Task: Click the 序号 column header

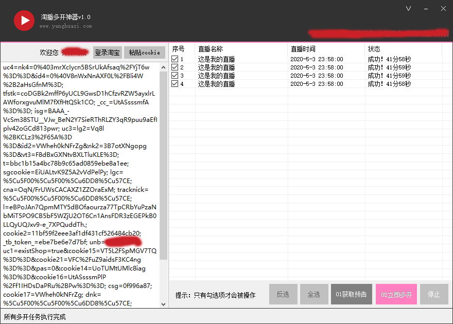Action: pos(182,49)
